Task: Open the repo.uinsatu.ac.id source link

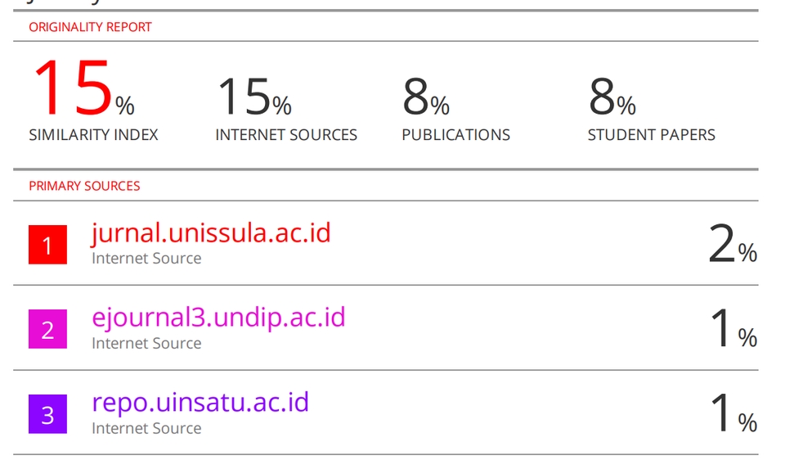Action: tap(200, 403)
